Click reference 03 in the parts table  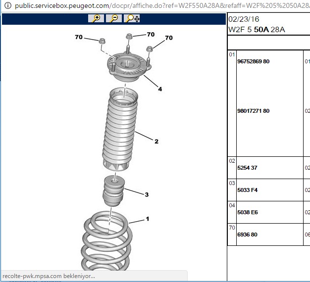232,183
